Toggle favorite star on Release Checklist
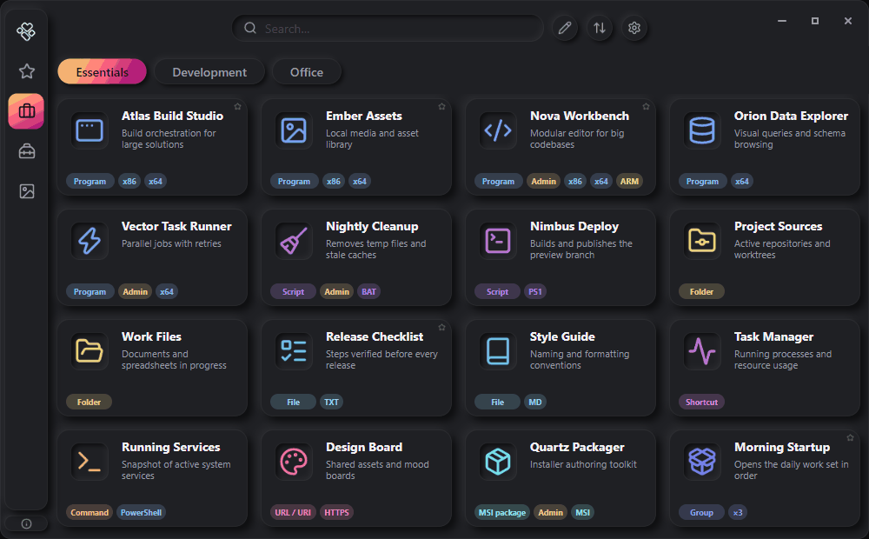Screen dimensions: 869x539 [441, 327]
